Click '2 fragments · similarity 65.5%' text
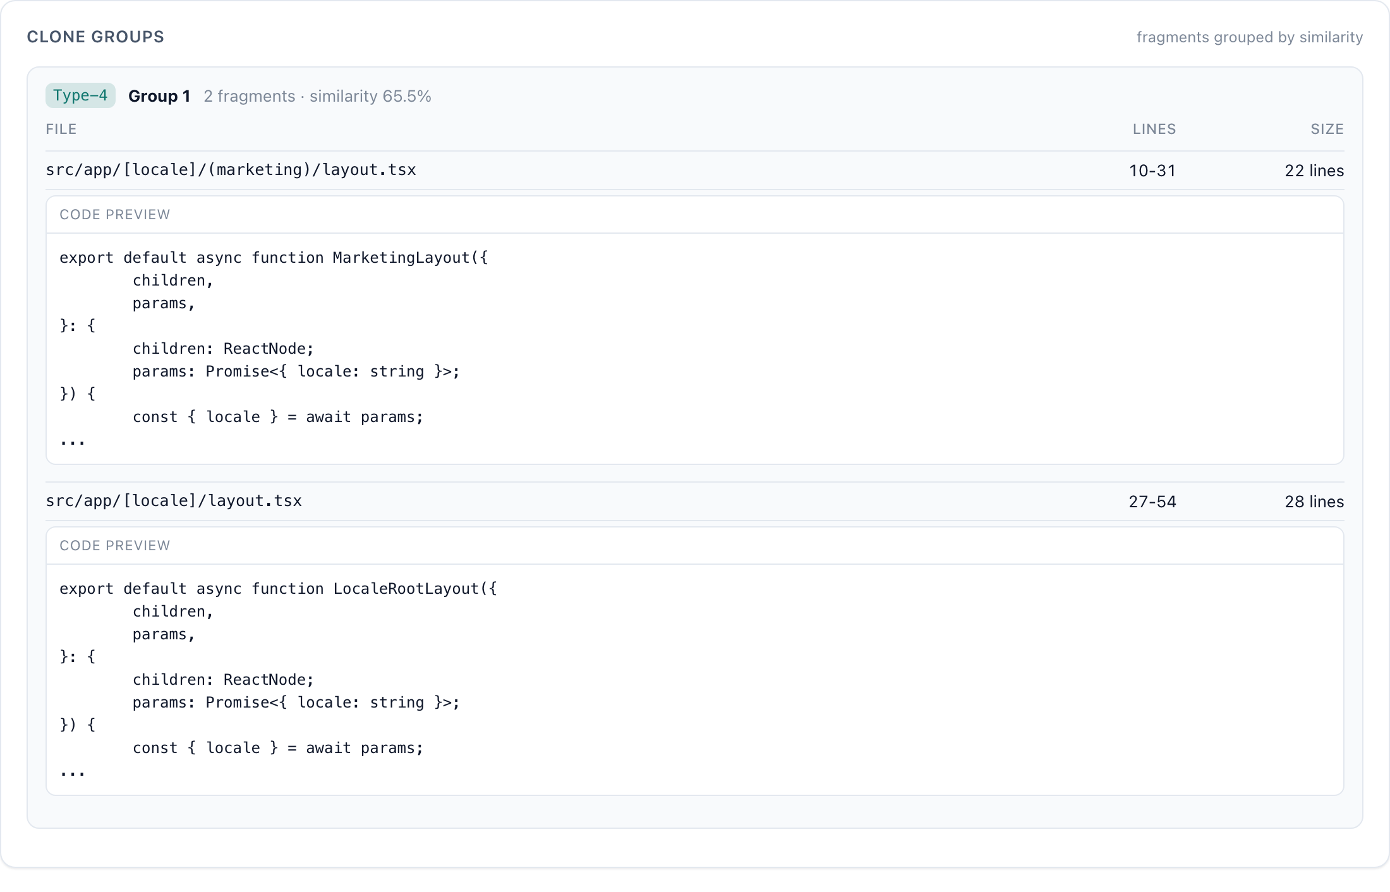 [317, 96]
